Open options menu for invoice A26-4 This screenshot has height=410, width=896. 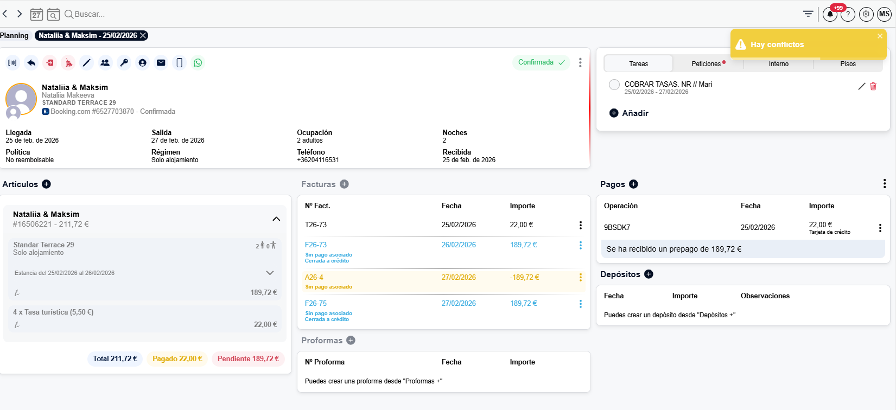coord(581,278)
